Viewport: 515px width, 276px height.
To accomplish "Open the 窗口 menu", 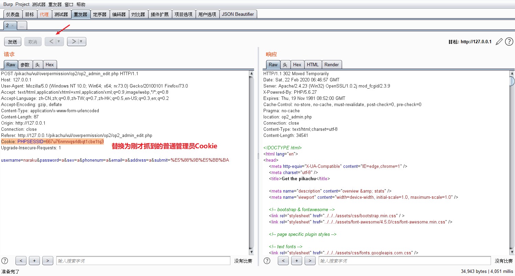I will [69, 4].
